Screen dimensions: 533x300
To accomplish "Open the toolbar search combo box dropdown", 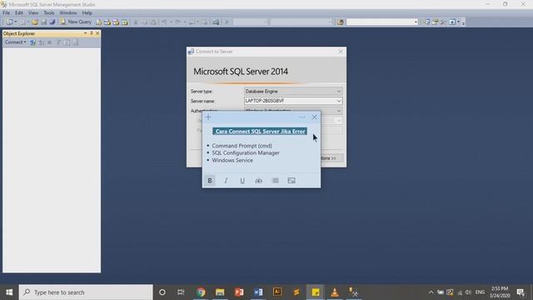I will (416, 22).
